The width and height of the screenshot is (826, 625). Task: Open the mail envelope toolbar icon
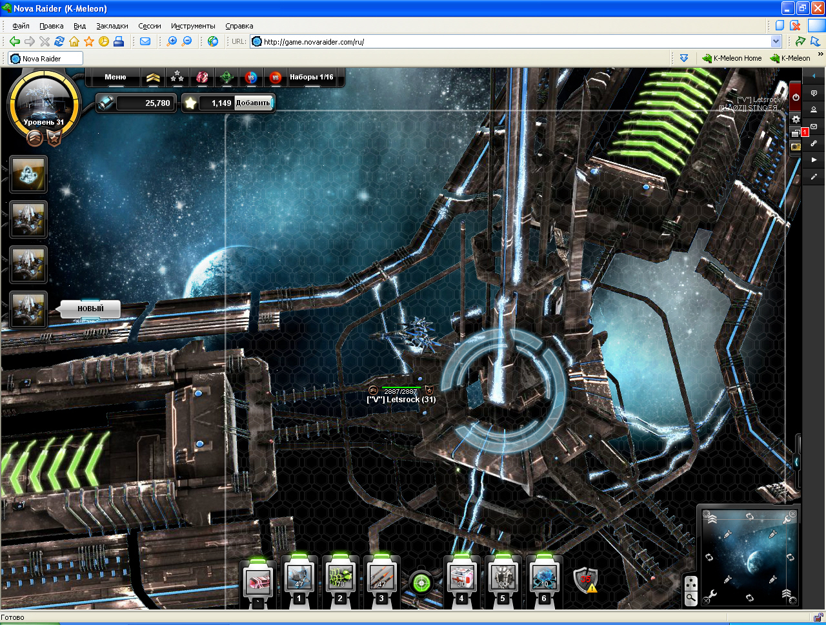coord(145,41)
